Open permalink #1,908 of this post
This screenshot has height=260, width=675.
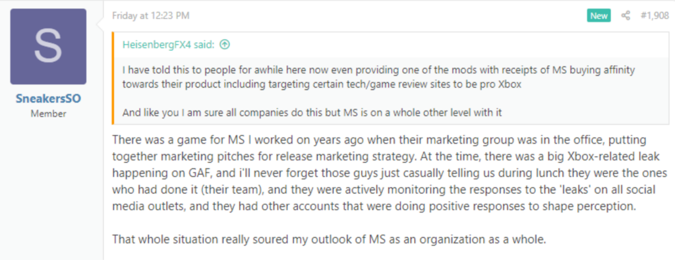pyautogui.click(x=655, y=16)
